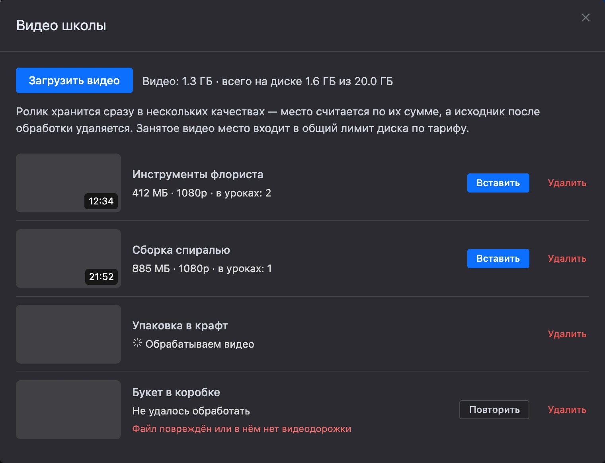Screen dimensions: 605x463
Task: Insert the Инструменты флориста video
Action: pyautogui.click(x=498, y=183)
